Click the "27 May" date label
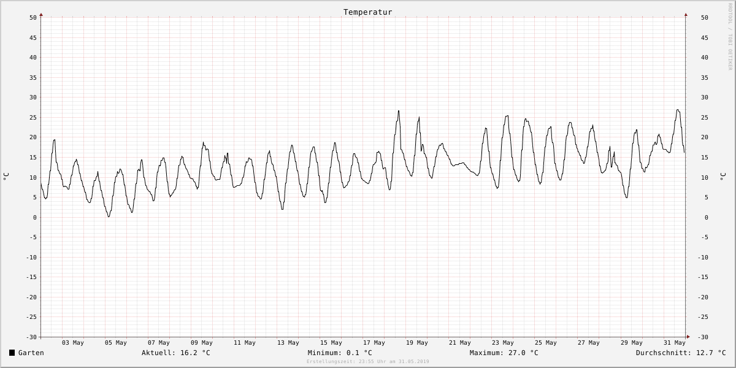The height and width of the screenshot is (368, 736). point(589,343)
